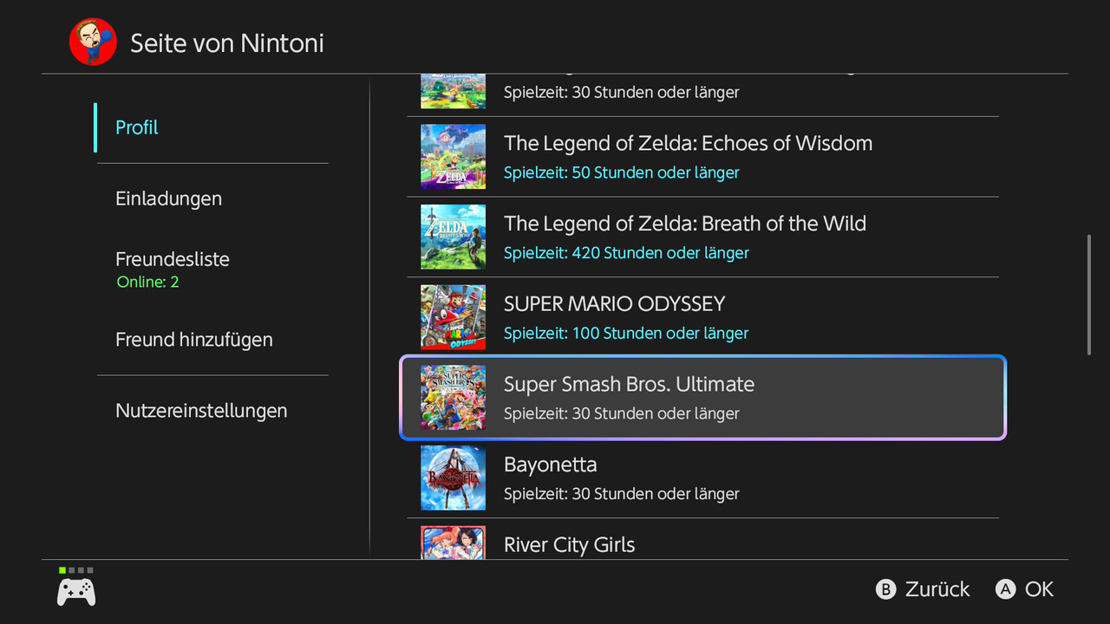Go back with the Zurück label

[937, 589]
